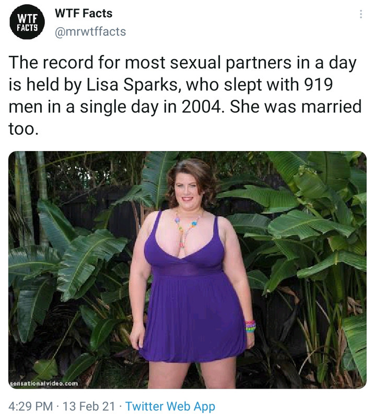Click the year "2004" in the tweet text
374x418 pixels.
pyautogui.click(x=201, y=107)
